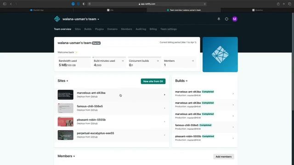Image resolution: width=294 pixels, height=165 pixels.
Task: Open the Plugins tab
Action: coord(99,29)
